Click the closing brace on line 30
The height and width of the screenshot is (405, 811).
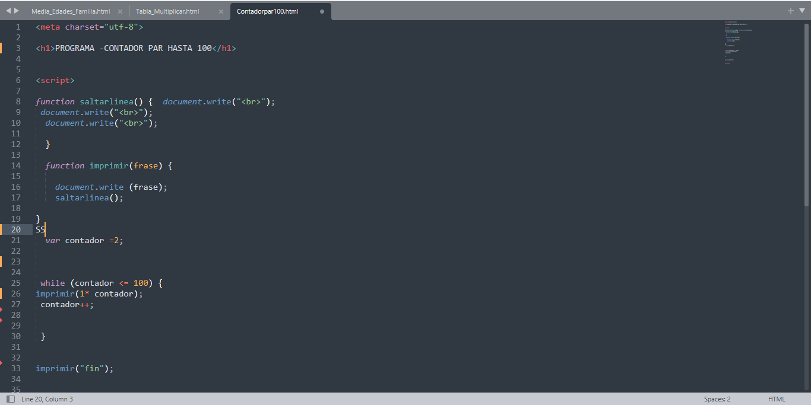click(x=43, y=336)
